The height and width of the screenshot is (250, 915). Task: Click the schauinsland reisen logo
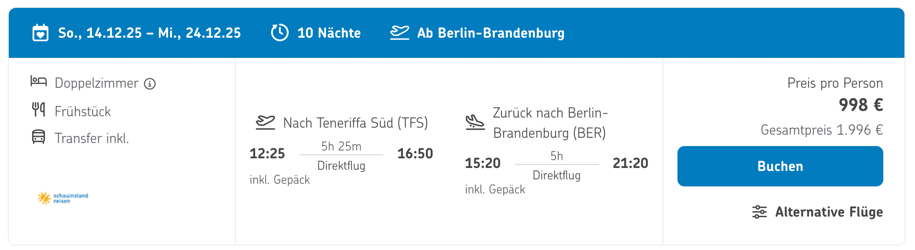point(63,198)
